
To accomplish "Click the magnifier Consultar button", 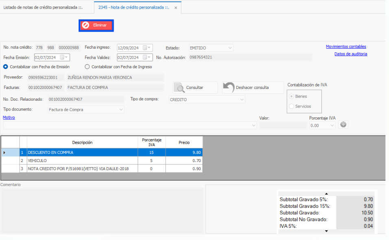I will 179,87.
